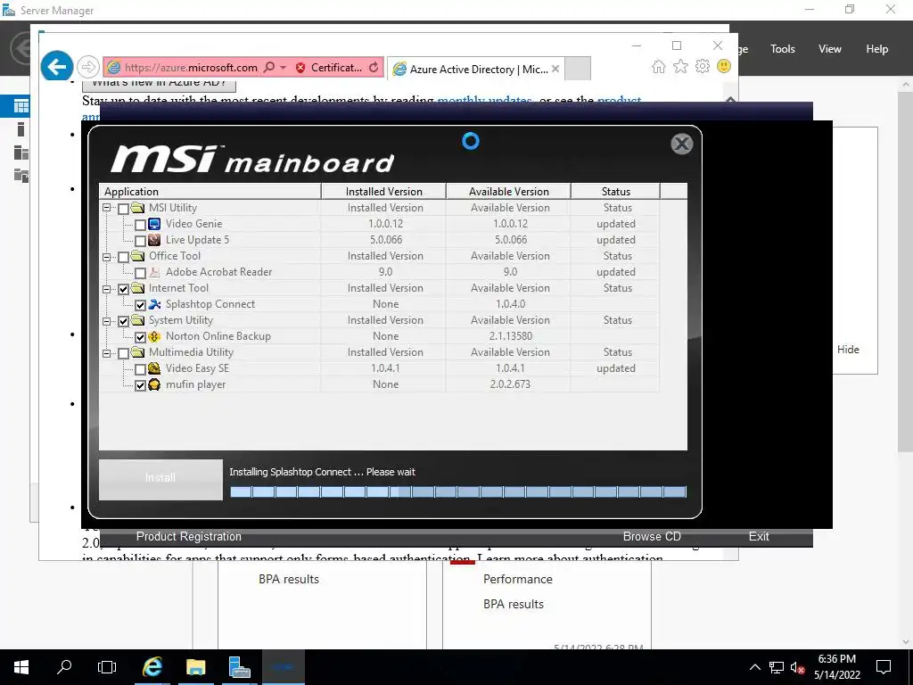Image resolution: width=913 pixels, height=685 pixels.
Task: Uncheck the Internet Tool group checkbox
Action: (x=123, y=289)
